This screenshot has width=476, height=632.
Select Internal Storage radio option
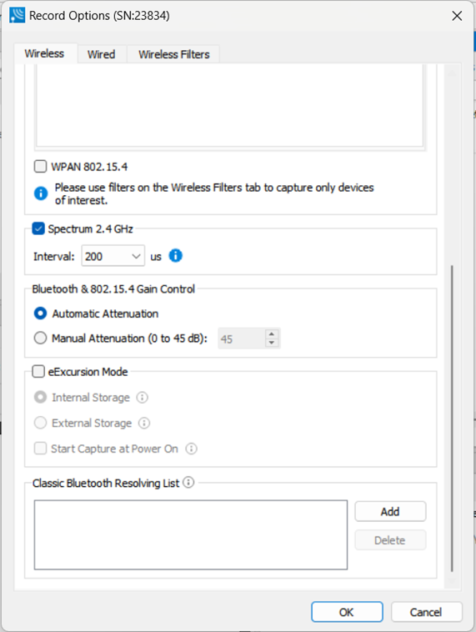pos(40,398)
